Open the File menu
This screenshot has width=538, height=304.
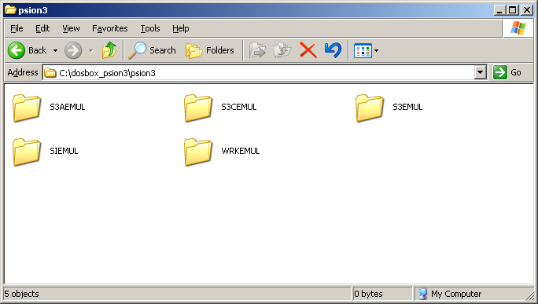click(x=17, y=28)
